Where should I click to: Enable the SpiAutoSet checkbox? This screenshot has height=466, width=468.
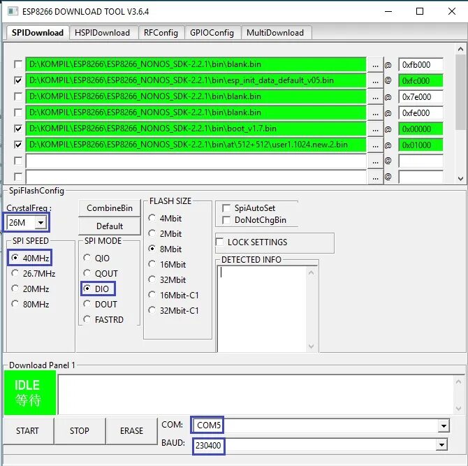coord(226,208)
